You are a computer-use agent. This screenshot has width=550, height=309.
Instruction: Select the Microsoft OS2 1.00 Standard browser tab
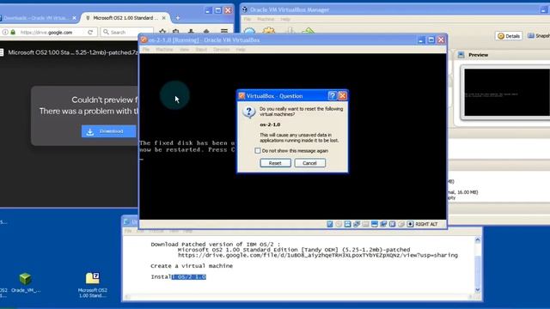coord(125,18)
